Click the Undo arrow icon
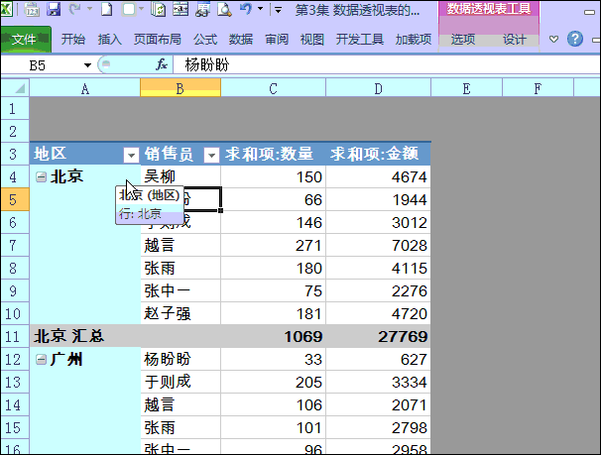 tap(246, 8)
